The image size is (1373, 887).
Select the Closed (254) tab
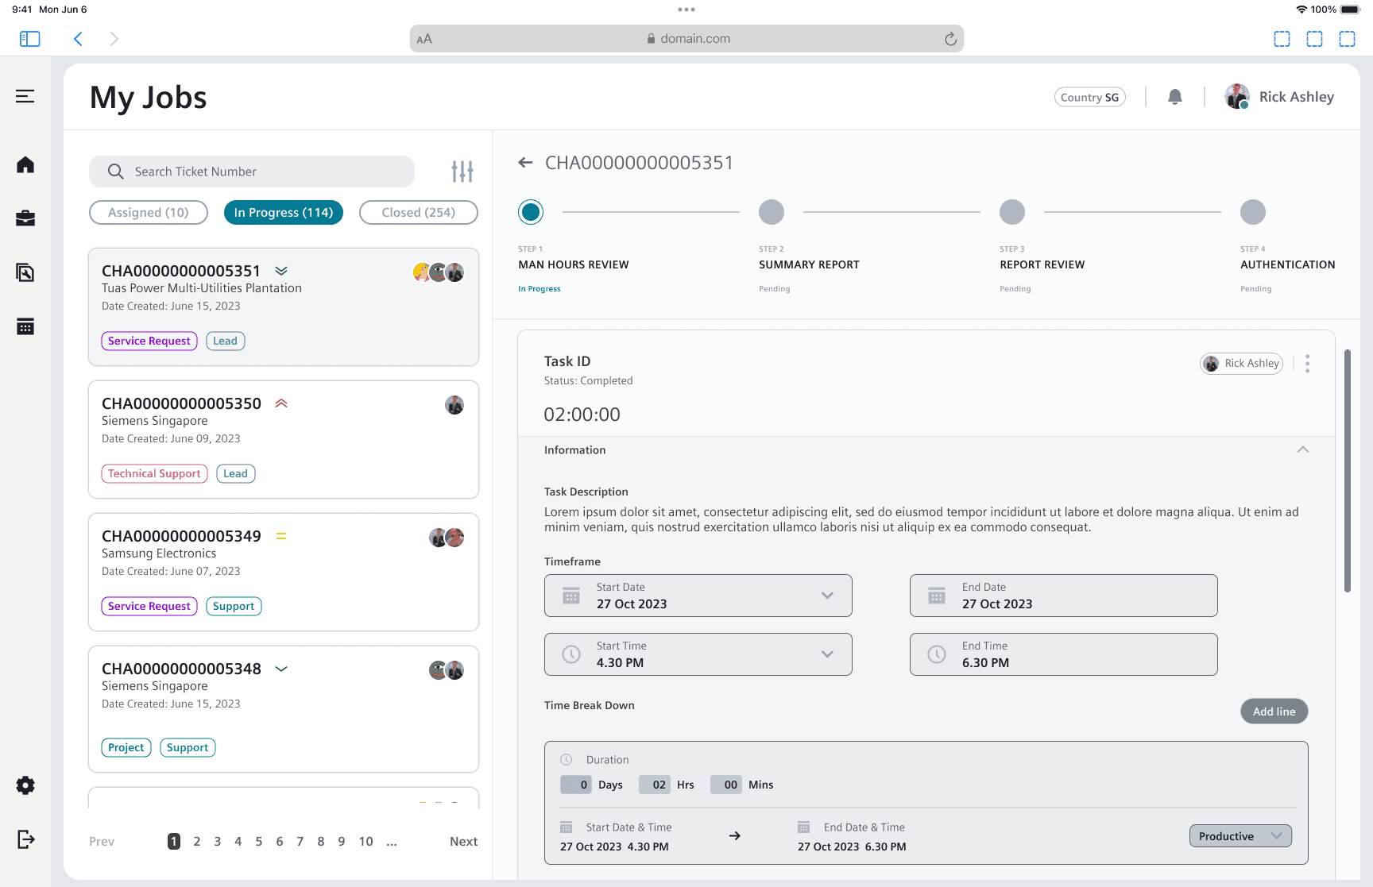tap(419, 212)
